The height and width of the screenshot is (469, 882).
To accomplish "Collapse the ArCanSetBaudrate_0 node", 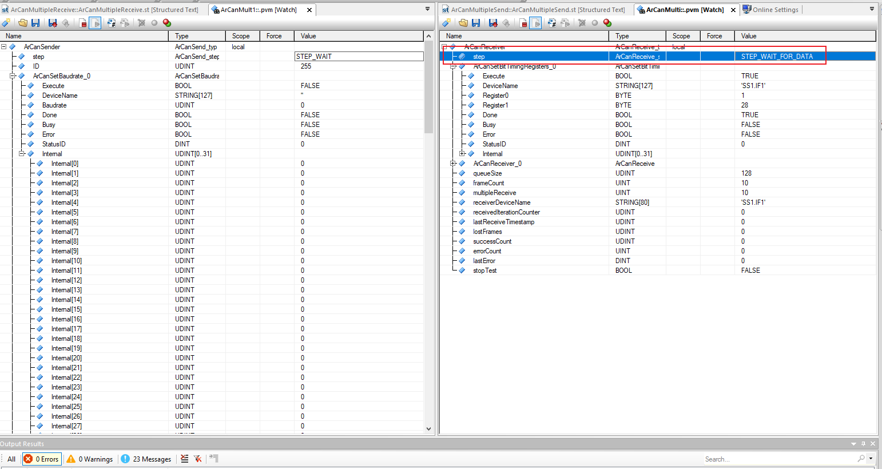I will tap(13, 76).
